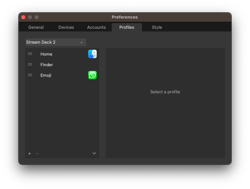
Task: Select the Profiles tab
Action: 127,27
